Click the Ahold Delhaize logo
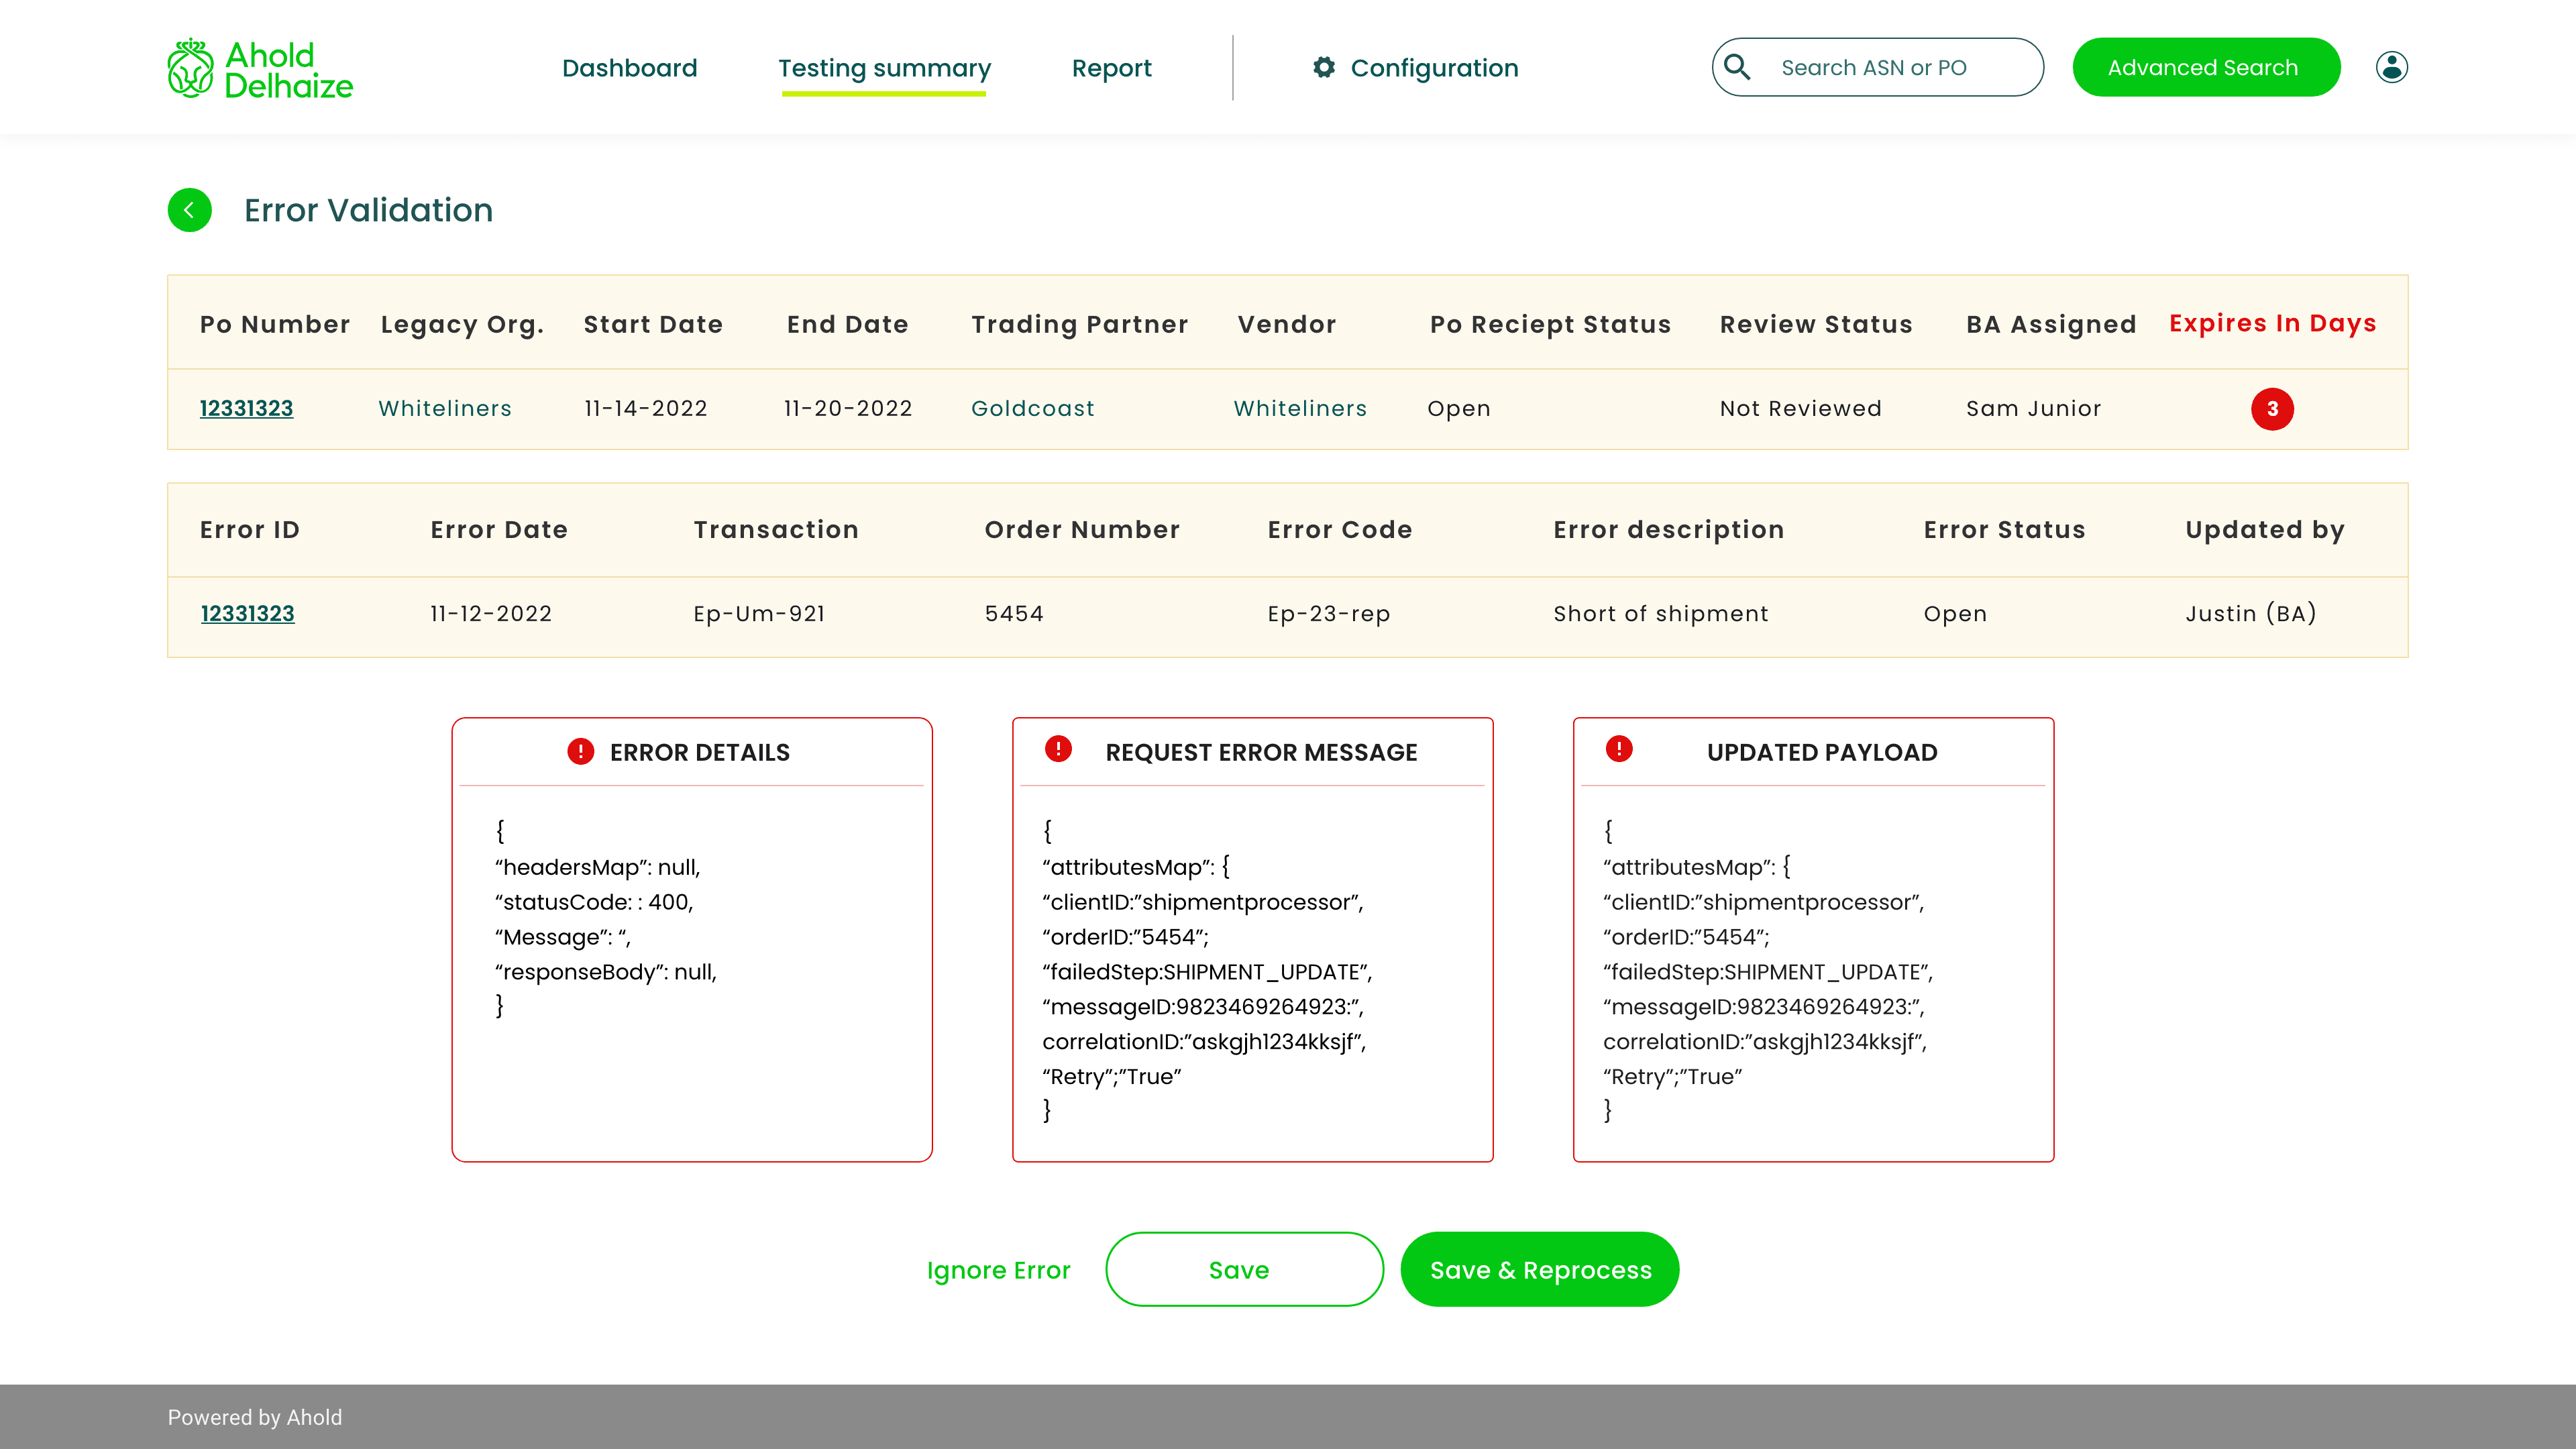This screenshot has height=1449, width=2576. [260, 69]
